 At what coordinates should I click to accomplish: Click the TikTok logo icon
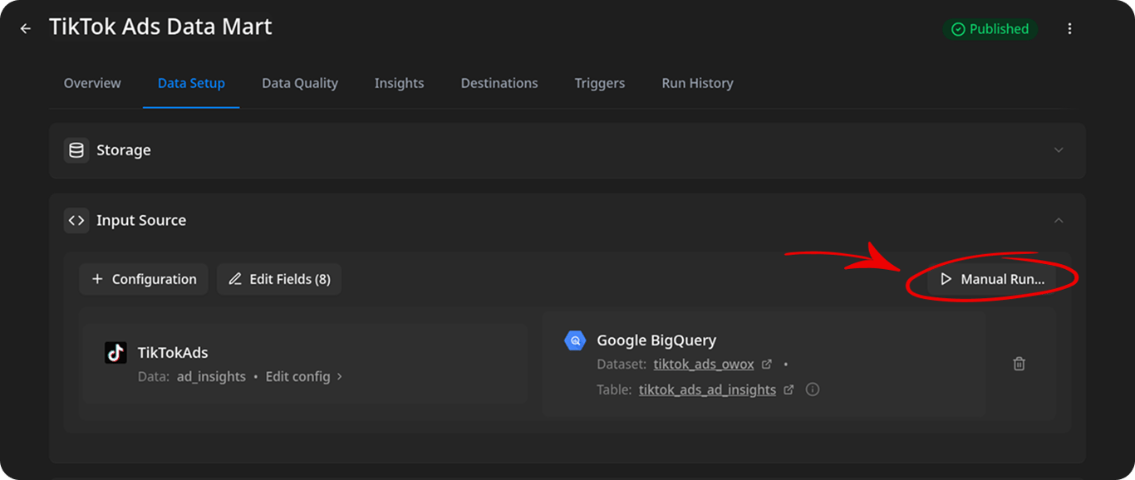116,353
